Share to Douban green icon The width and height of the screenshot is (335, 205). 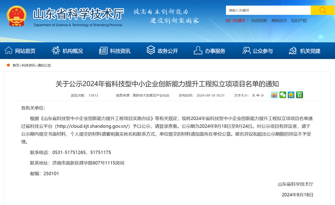tap(299, 95)
